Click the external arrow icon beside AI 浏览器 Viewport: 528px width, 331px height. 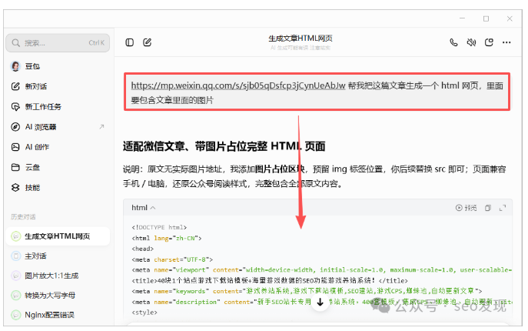pyautogui.click(x=101, y=127)
